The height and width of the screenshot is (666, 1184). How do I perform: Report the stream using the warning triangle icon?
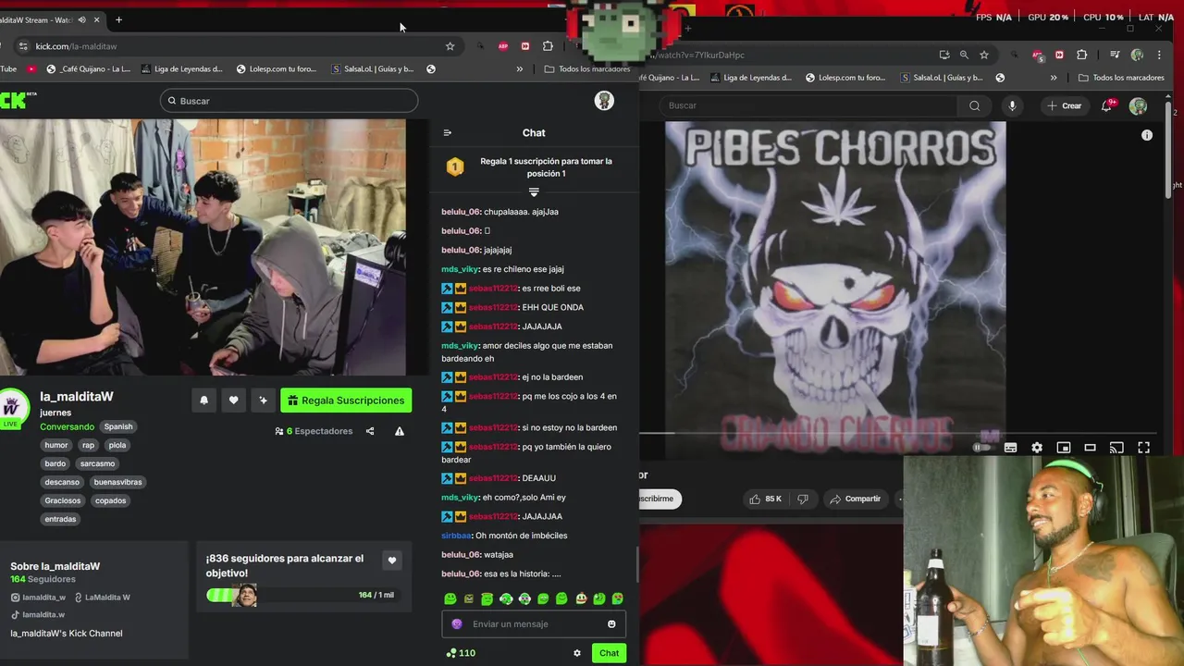400,431
